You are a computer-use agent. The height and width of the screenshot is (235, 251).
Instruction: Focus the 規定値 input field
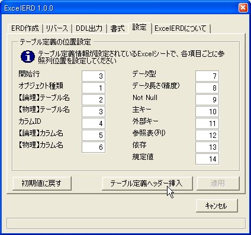(x=207, y=159)
